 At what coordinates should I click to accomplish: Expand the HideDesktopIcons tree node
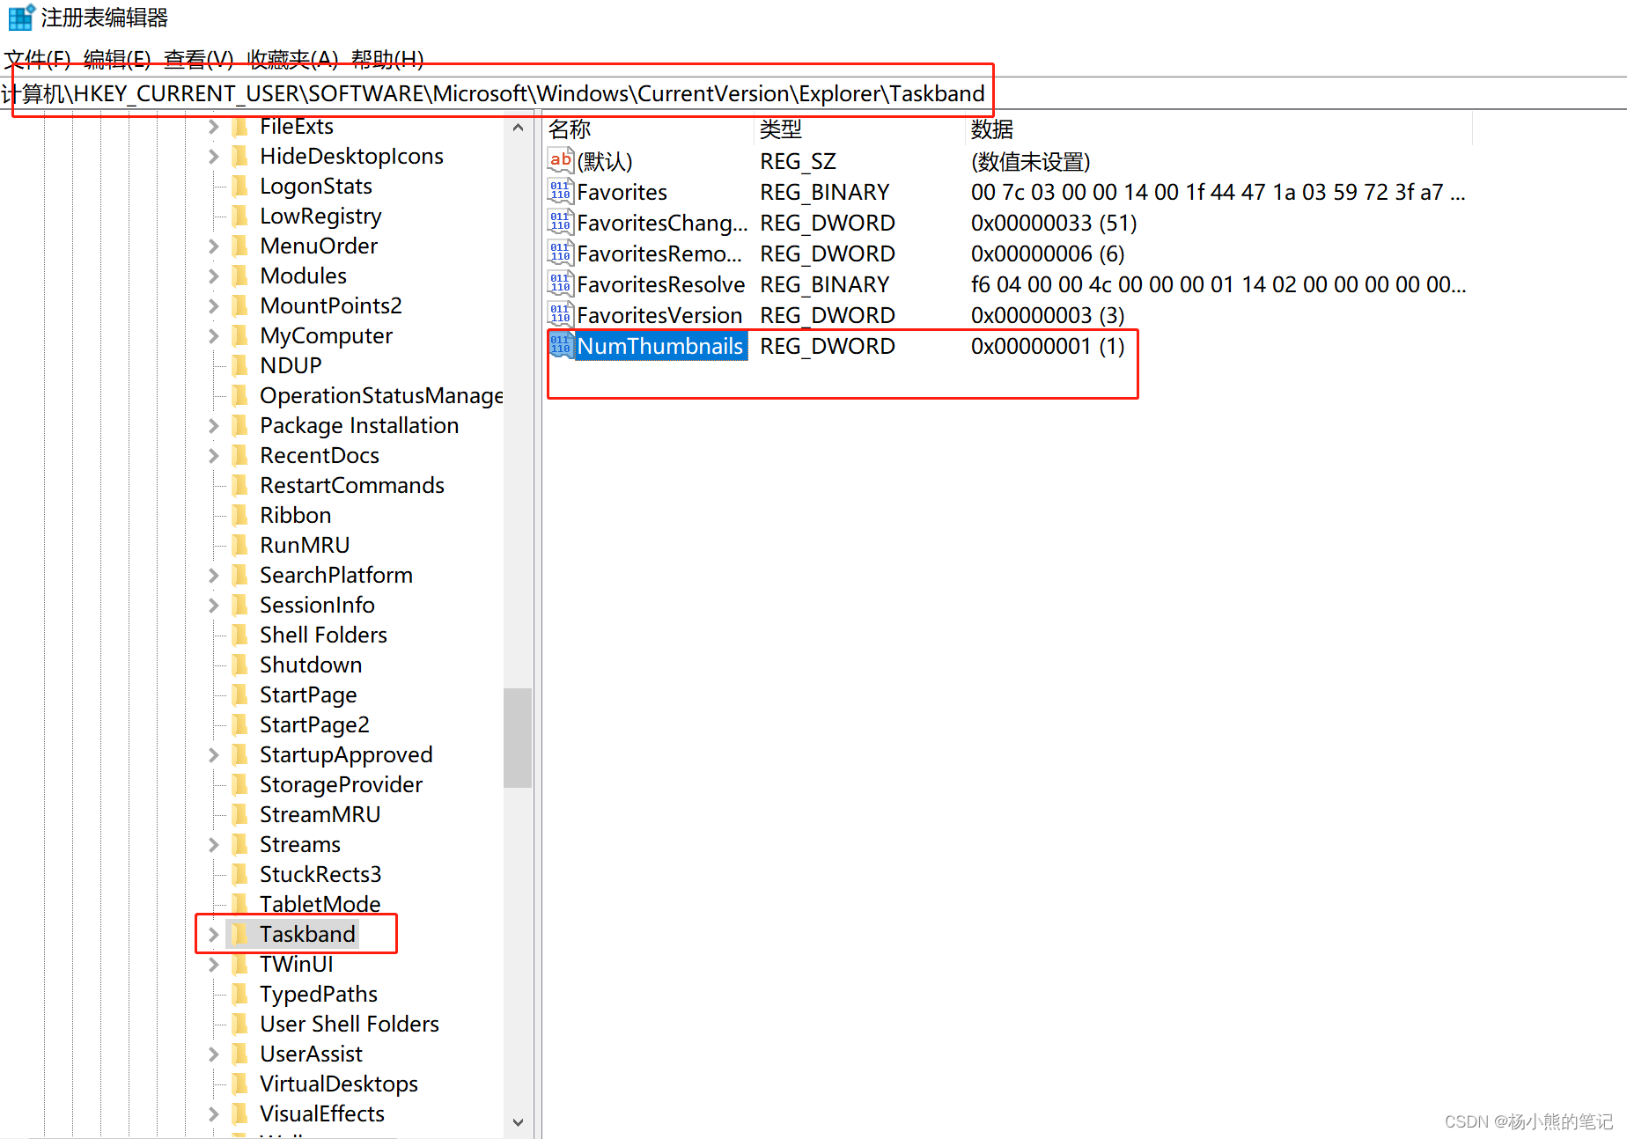click(x=213, y=157)
